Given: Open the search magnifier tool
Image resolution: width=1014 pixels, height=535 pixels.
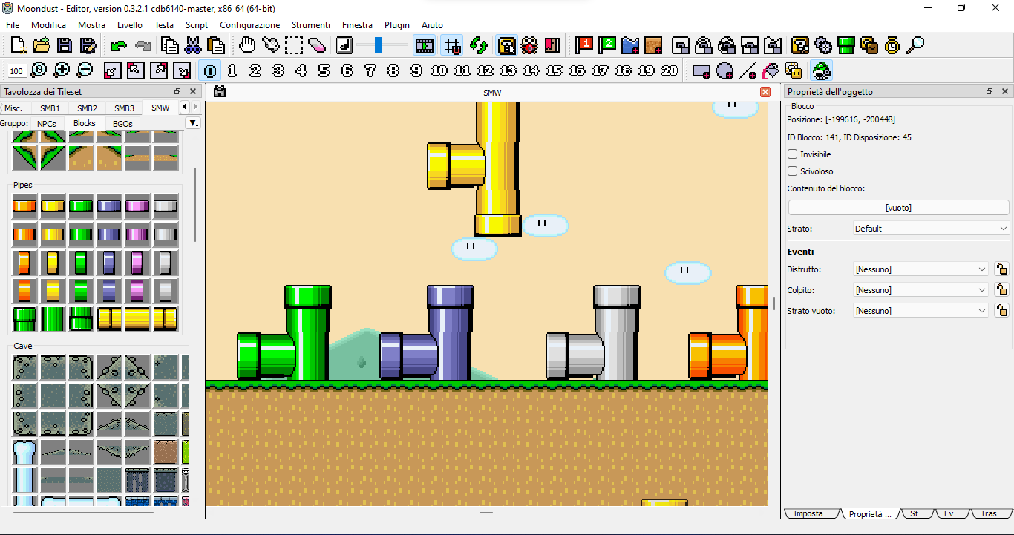Looking at the screenshot, I should (x=916, y=45).
